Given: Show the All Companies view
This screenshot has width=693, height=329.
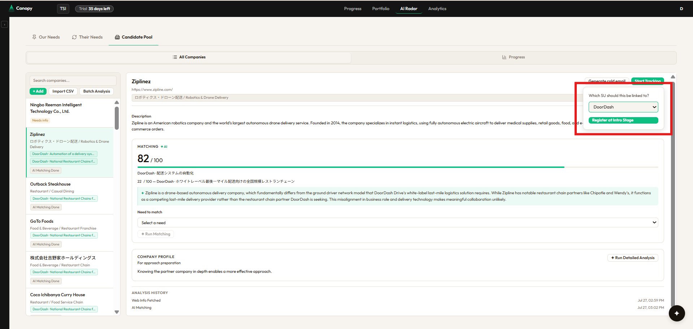Looking at the screenshot, I should [x=189, y=57].
